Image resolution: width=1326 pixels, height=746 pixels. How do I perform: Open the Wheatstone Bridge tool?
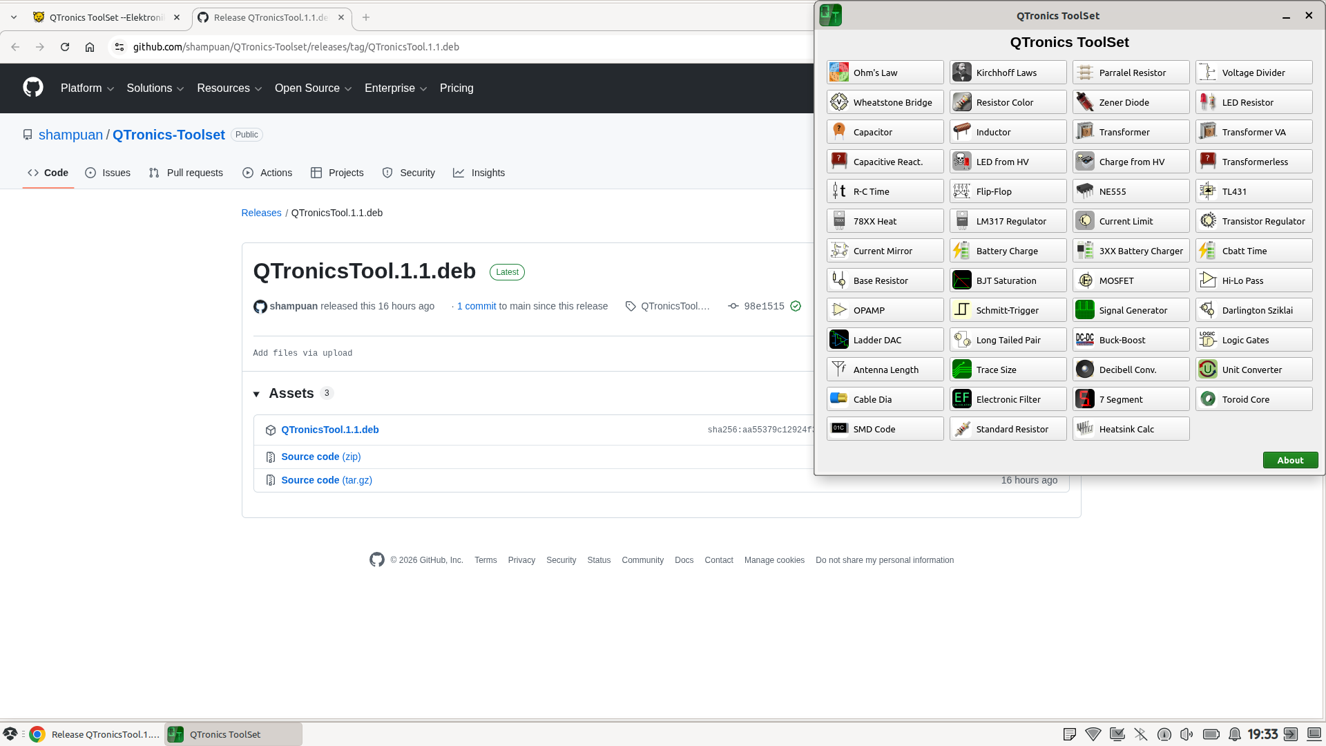[x=885, y=102]
